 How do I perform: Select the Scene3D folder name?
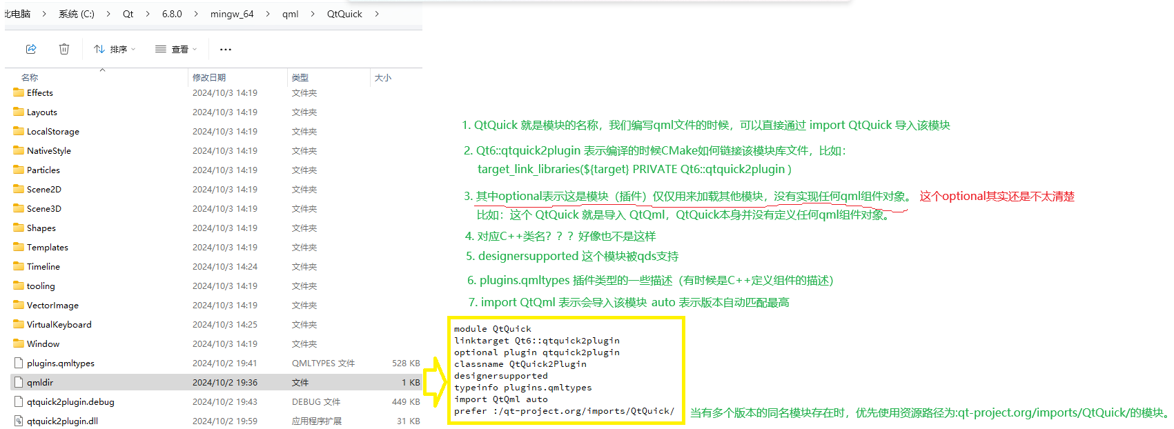pos(44,208)
